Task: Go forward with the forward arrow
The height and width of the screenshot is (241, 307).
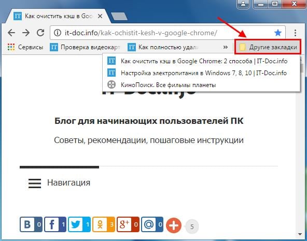Action: [x=25, y=33]
